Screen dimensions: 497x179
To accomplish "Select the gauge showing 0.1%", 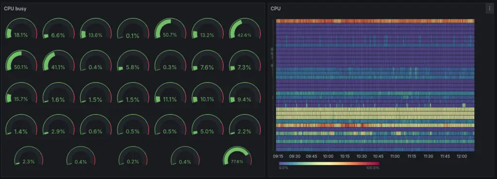I will 133,29.
